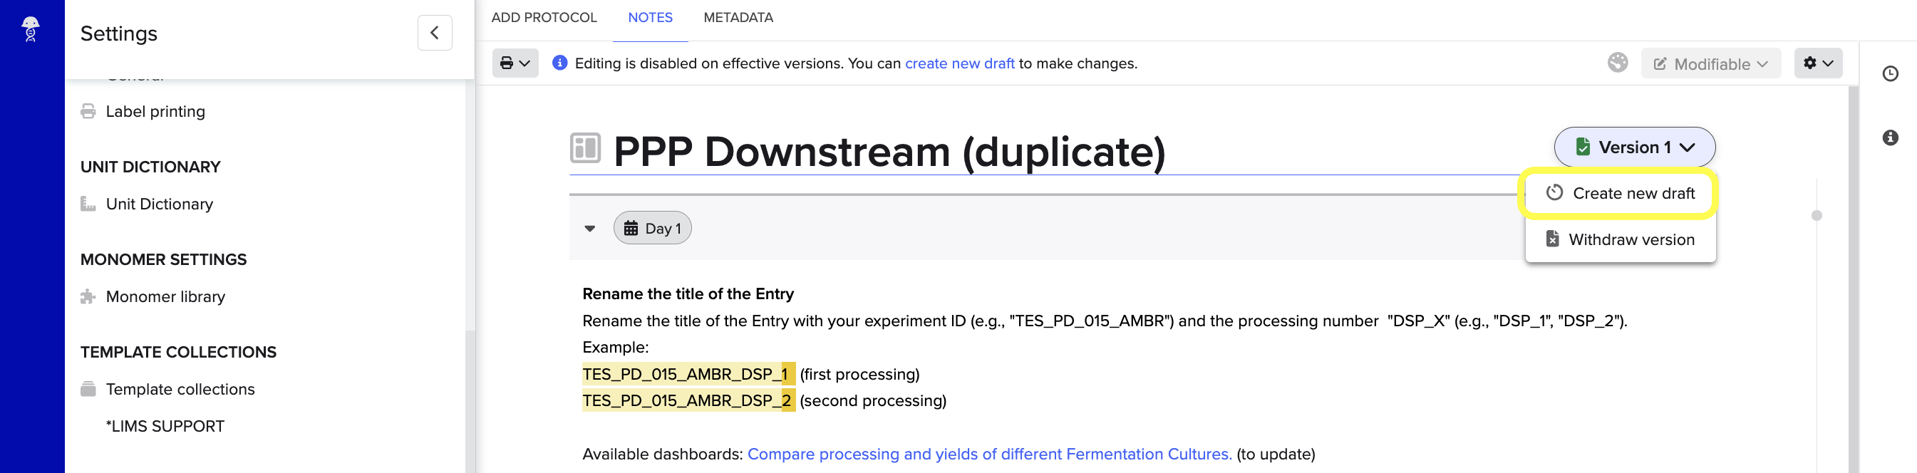
Task: Click the blue info icon beside editing notice
Action: [559, 63]
